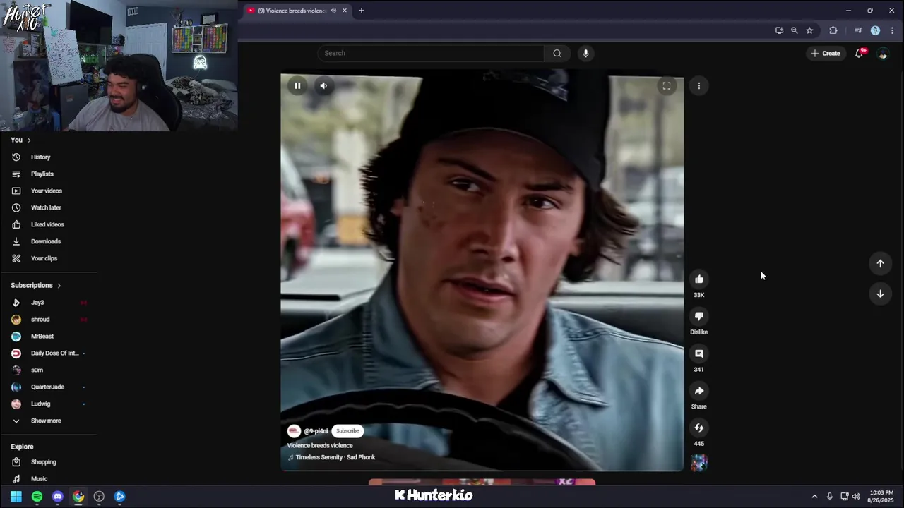
Task: Open YouTube notifications bell
Action: [860, 53]
